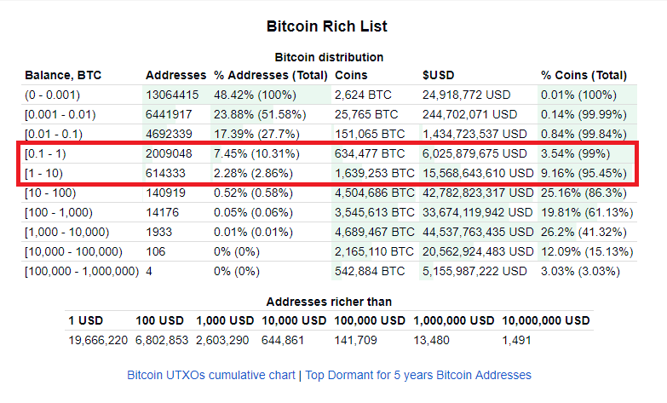Click the % Coins (Total) column header
Image resolution: width=667 pixels, height=403 pixels.
(584, 75)
